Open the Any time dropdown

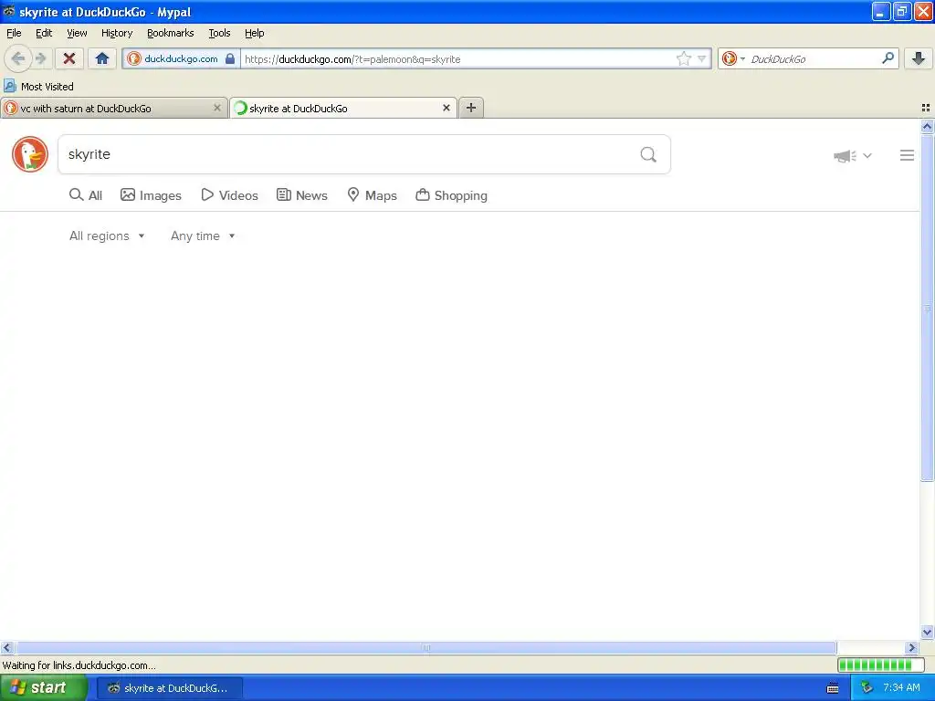(203, 236)
